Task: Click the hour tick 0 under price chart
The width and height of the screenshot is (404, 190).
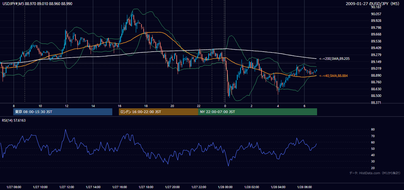Action: [x=225, y=106]
